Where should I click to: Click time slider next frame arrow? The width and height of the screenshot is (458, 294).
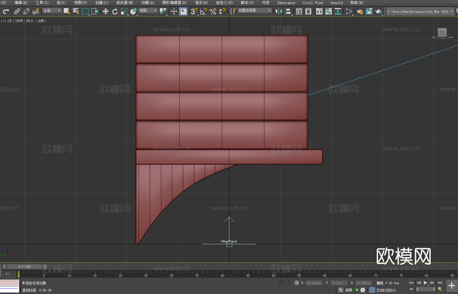point(45,267)
